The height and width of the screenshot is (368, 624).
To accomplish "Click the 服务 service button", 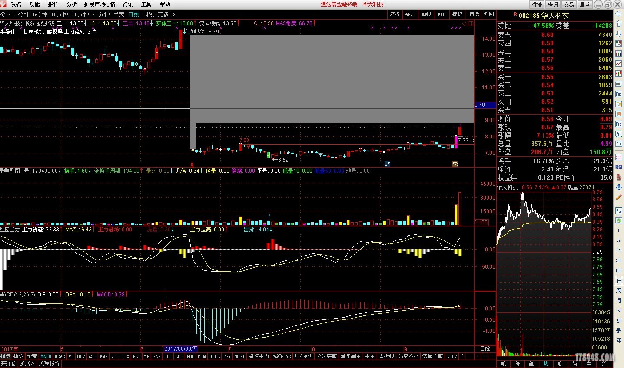I will [585, 4].
